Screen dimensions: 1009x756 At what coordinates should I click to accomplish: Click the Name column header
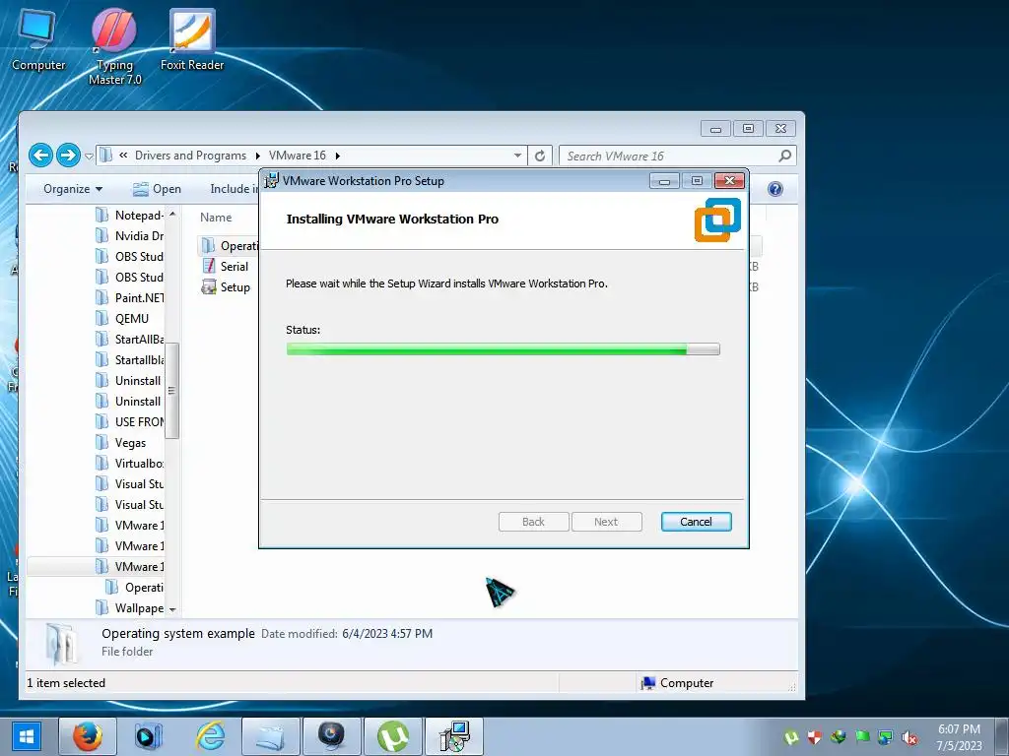(216, 218)
